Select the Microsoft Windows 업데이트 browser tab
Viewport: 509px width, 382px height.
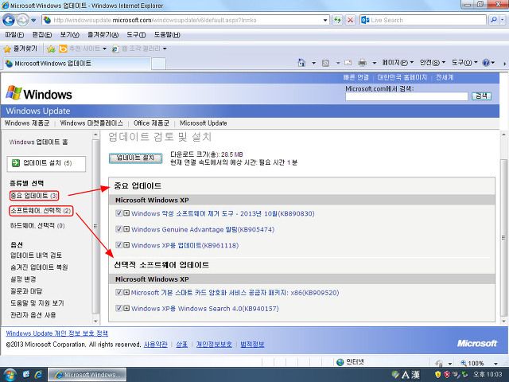77,64
